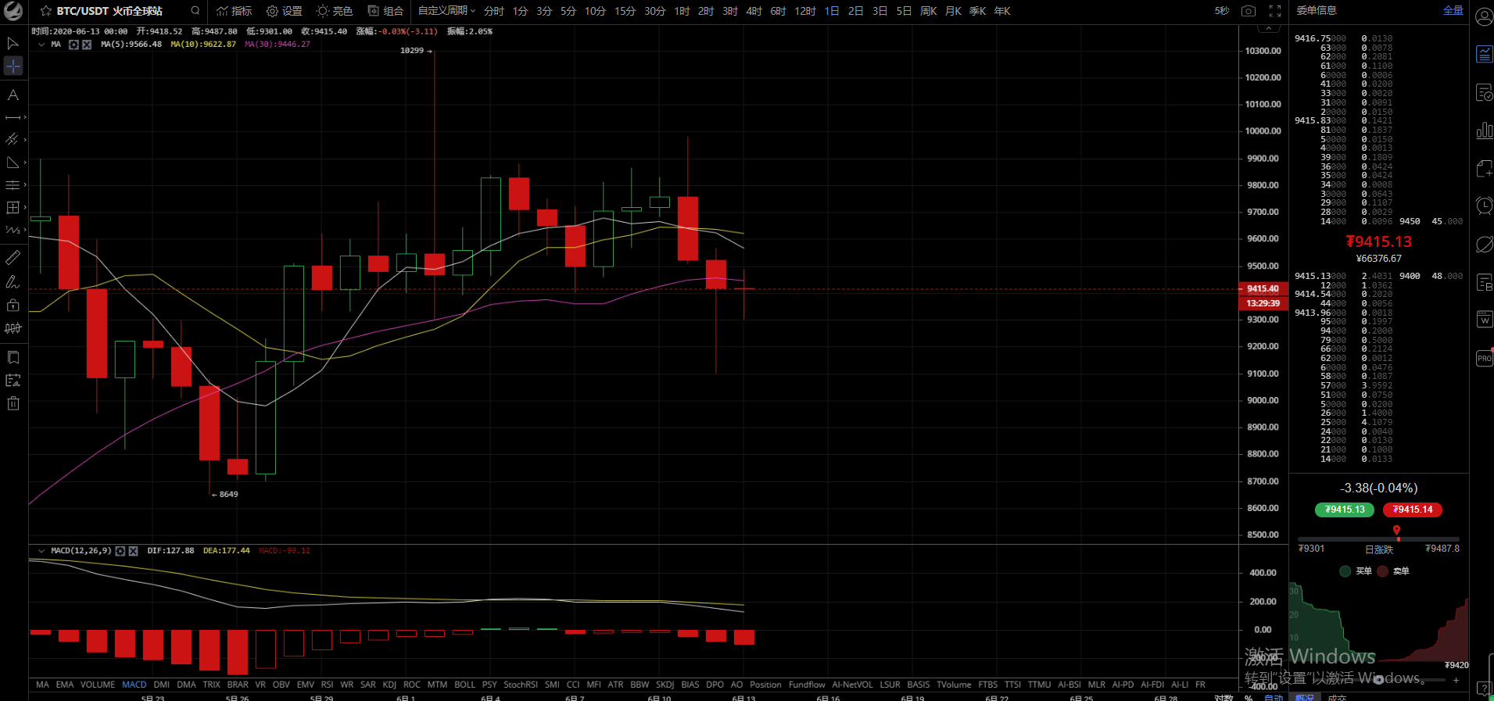The height and width of the screenshot is (701, 1494).
Task: Click the 全量 link in order book
Action: click(x=1453, y=10)
